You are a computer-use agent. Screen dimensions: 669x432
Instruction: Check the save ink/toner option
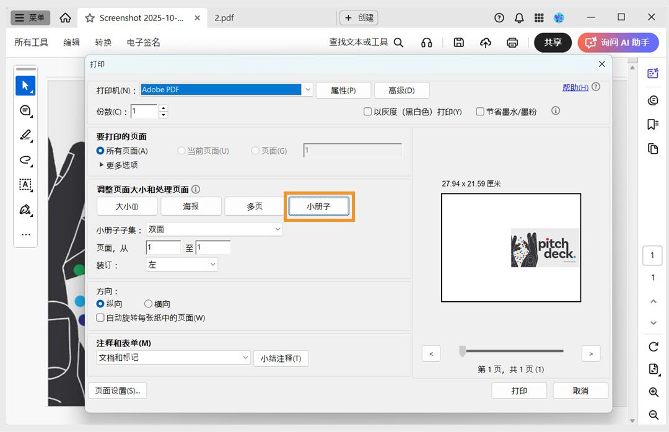tap(480, 111)
